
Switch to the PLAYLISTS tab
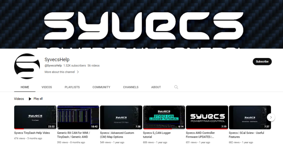tap(72, 87)
